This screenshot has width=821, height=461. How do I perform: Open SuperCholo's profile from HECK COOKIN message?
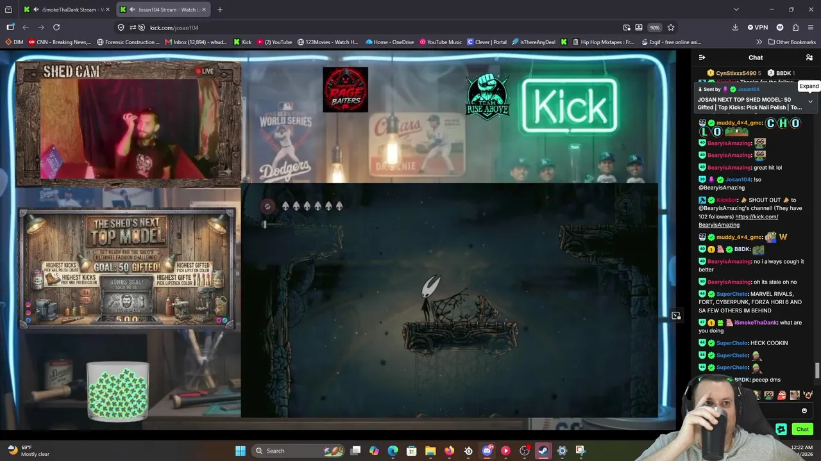732,343
